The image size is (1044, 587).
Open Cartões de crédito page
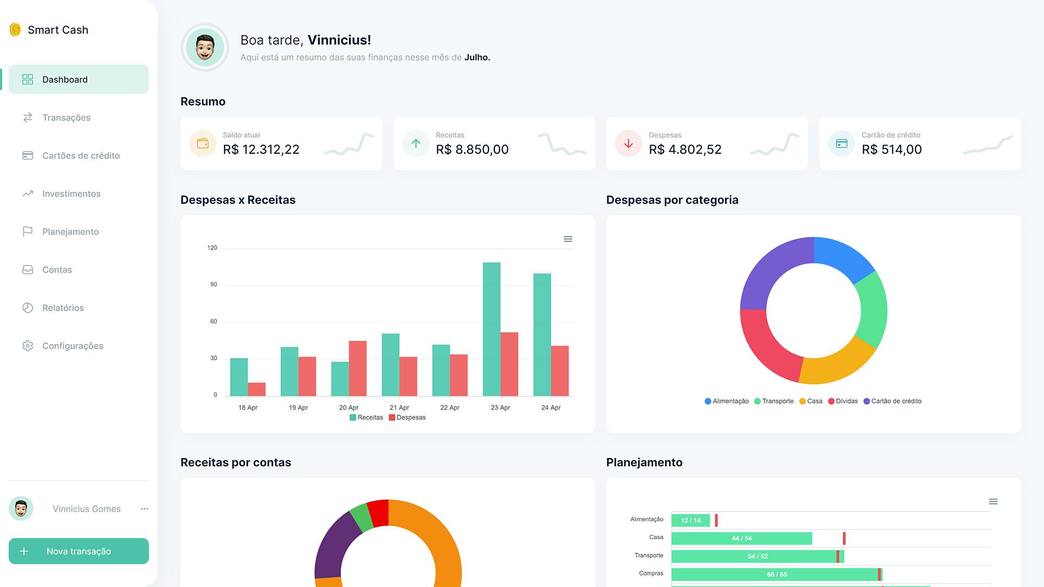[x=79, y=155]
